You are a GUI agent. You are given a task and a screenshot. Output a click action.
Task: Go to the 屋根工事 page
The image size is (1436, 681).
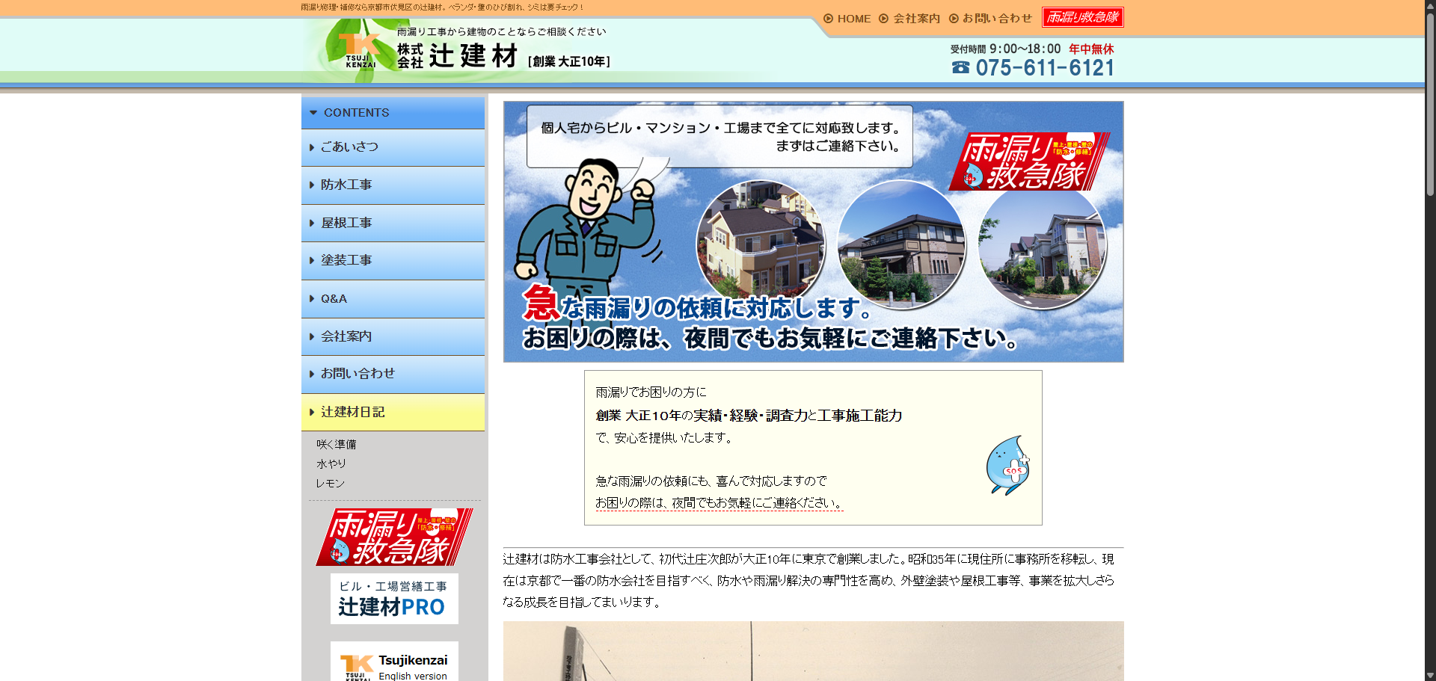(x=346, y=223)
